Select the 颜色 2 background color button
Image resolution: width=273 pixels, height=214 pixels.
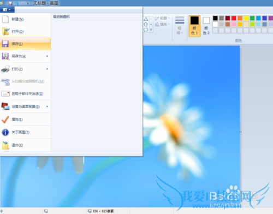click(x=206, y=26)
